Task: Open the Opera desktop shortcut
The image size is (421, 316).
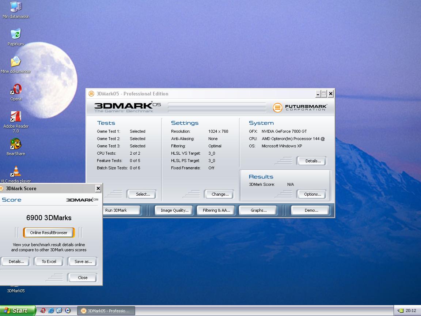Action: pyautogui.click(x=16, y=90)
